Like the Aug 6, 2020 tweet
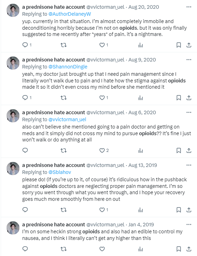Viewport: 197px width, 256px height. pyautogui.click(x=102, y=151)
